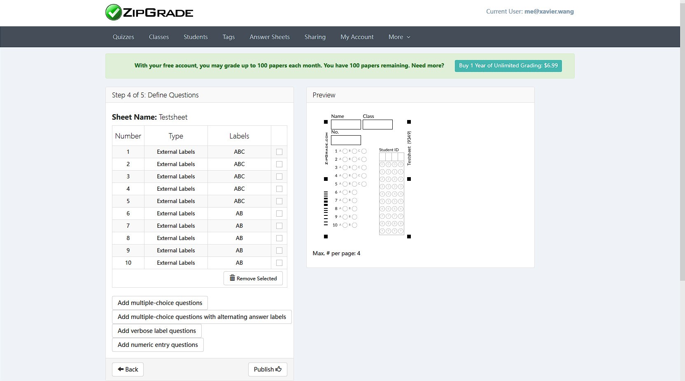The width and height of the screenshot is (685, 381).
Task: Add numeric entry questions
Action: [158, 345]
